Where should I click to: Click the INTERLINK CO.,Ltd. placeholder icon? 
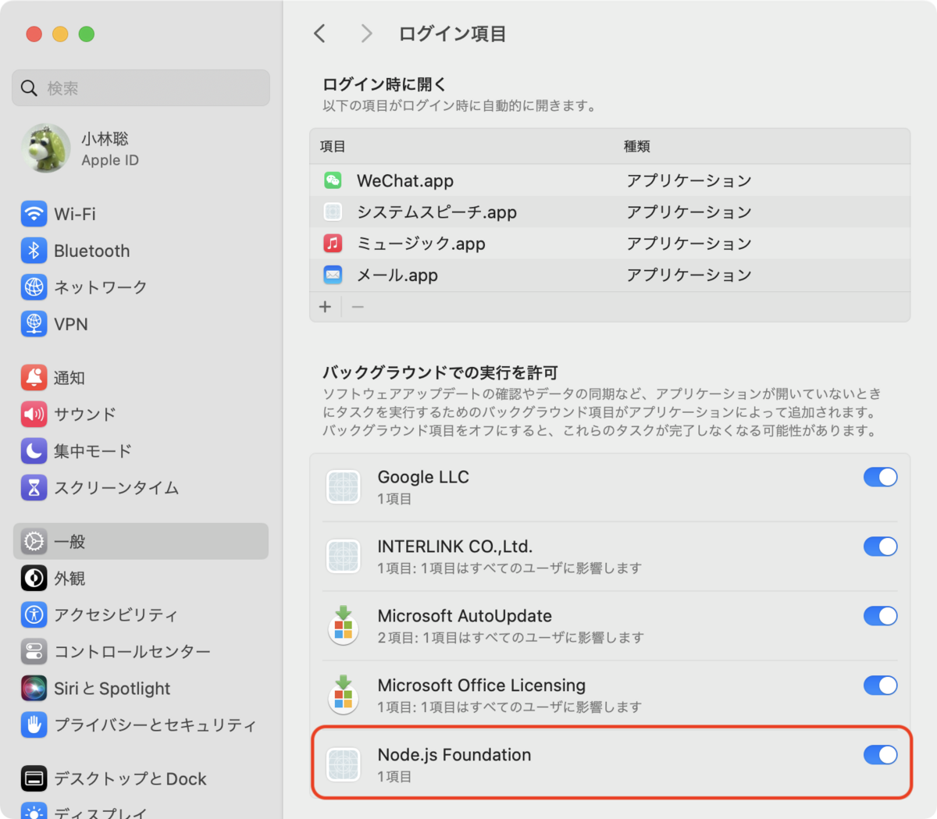[344, 557]
